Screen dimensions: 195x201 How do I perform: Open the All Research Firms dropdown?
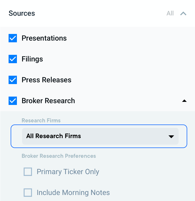(x=100, y=136)
